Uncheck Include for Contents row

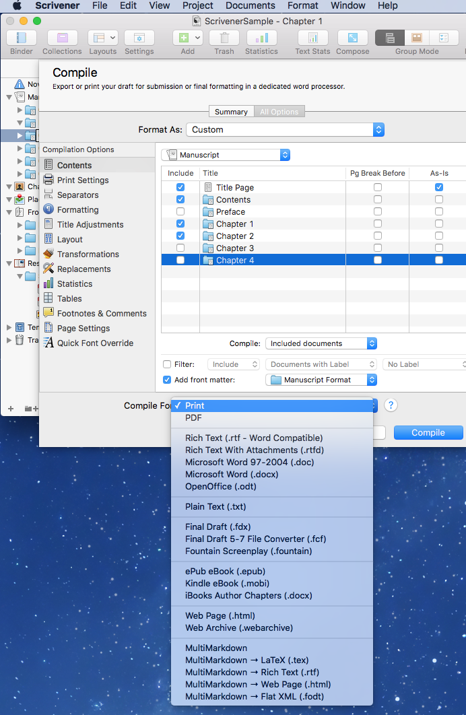pos(180,199)
